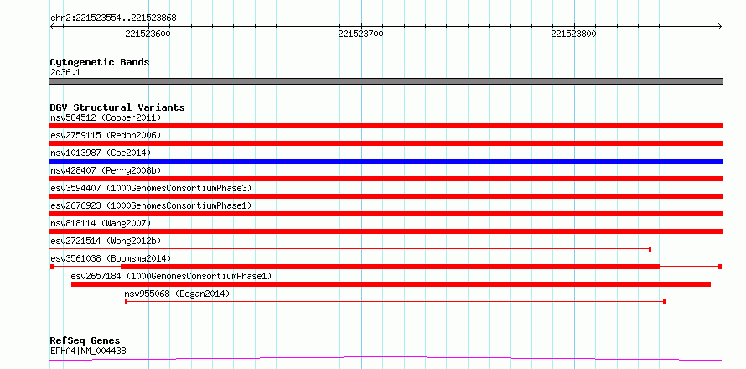746x369 pixels.
Task: Select the esv3594407 (1000GenomesConsortiumPhase3) label
Action: pyautogui.click(x=151, y=188)
